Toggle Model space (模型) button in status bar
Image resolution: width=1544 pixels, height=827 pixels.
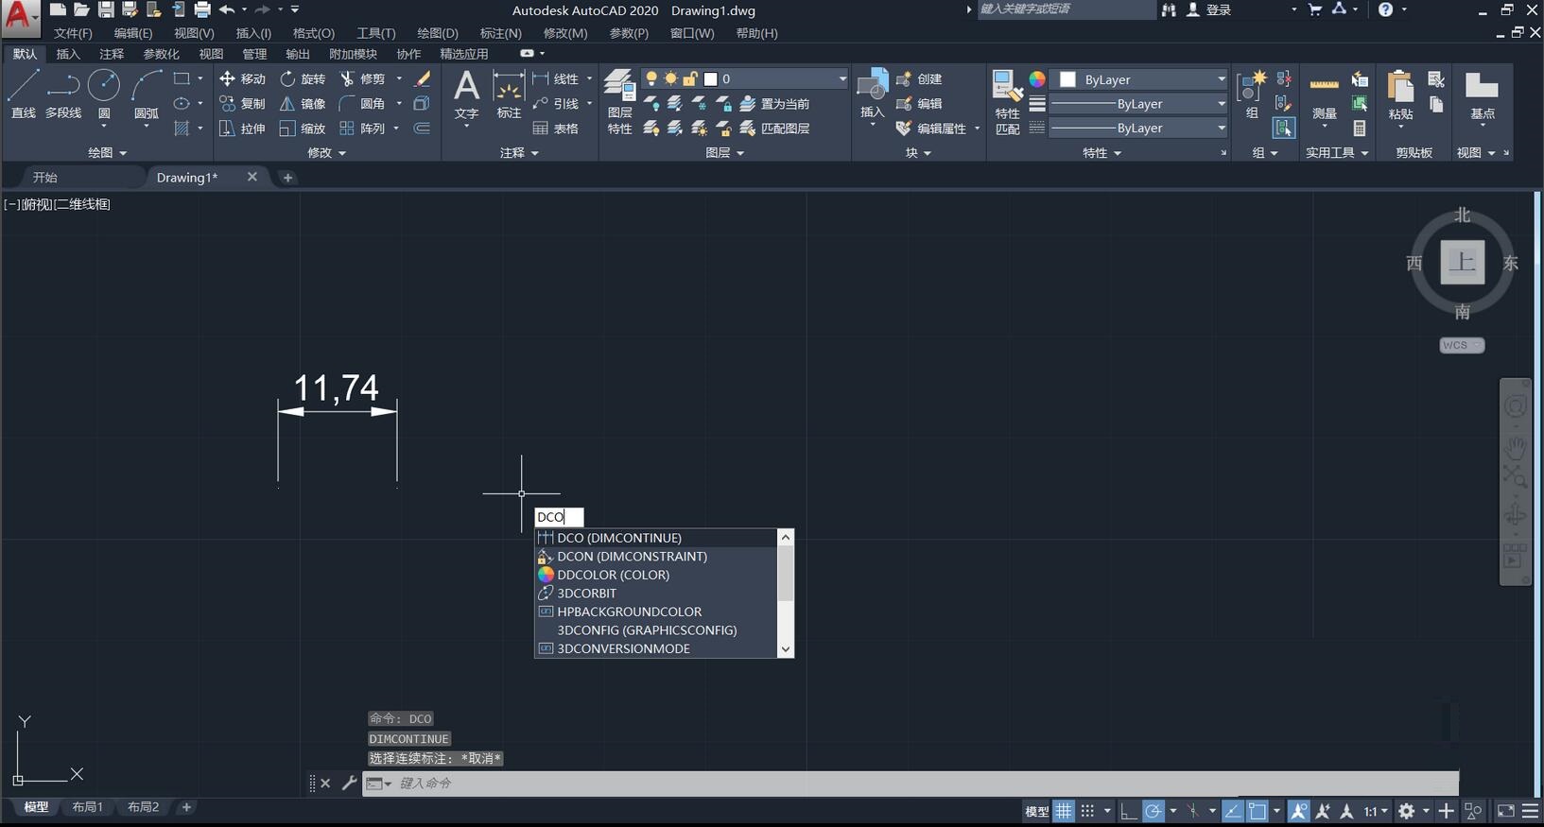pyautogui.click(x=1037, y=811)
